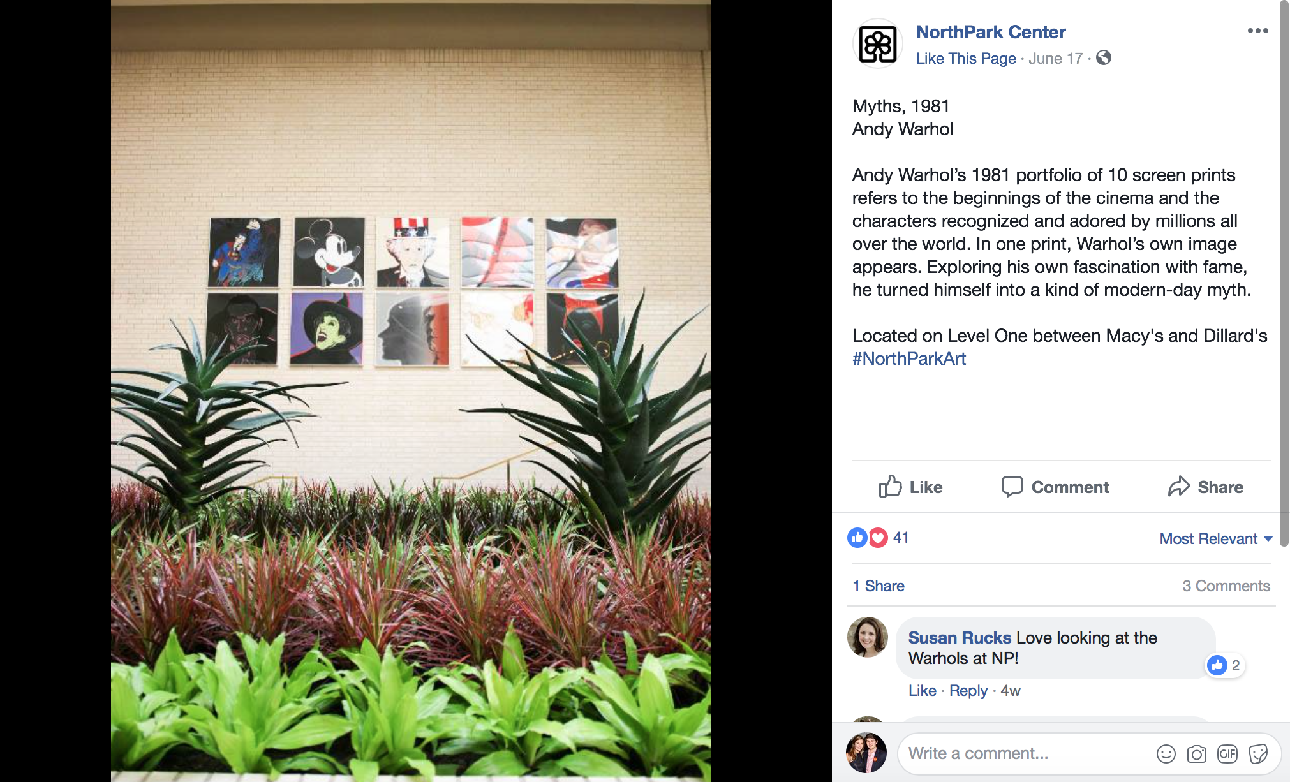Click the NorthPark Center logo avatar
Viewport: 1290px width, 782px height.
tap(878, 44)
